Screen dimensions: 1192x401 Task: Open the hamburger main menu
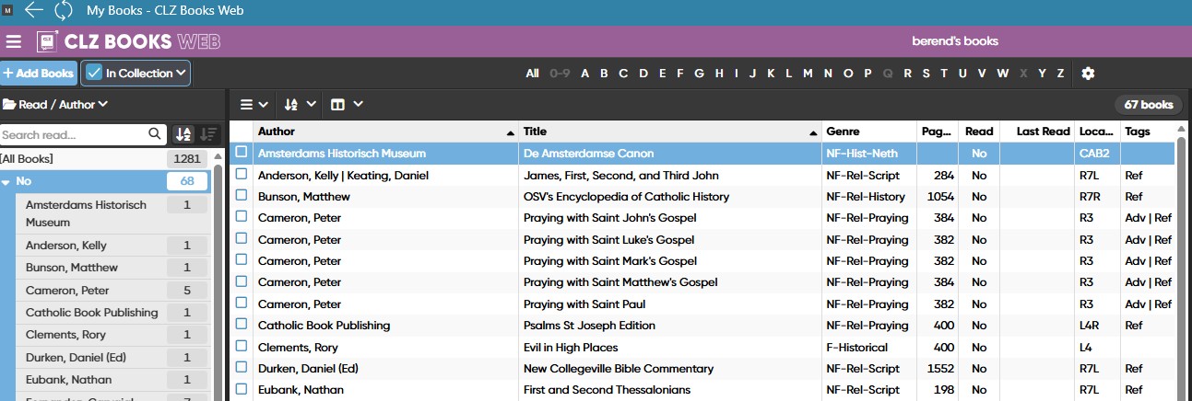point(13,41)
